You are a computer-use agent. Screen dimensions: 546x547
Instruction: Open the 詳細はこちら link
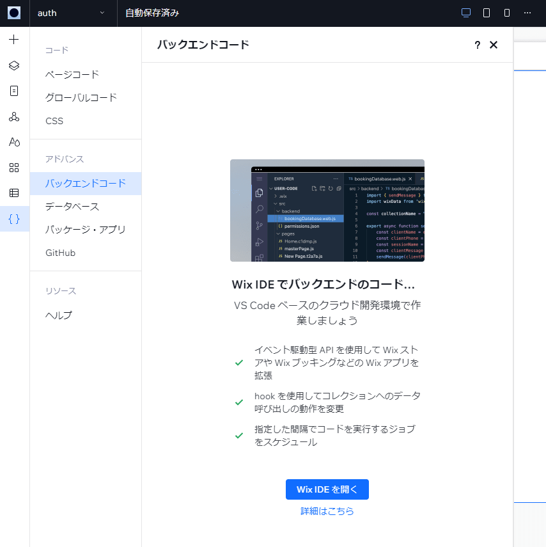click(x=327, y=511)
